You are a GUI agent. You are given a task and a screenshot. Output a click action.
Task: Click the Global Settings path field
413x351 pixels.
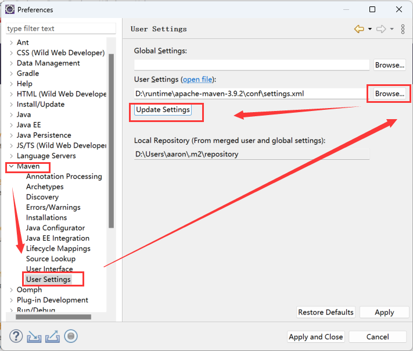[x=252, y=65]
